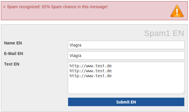Image resolution: width=189 pixels, height=112 pixels.
Task: Place cursor in second http://www.test.de line
Action: [x=91, y=71]
